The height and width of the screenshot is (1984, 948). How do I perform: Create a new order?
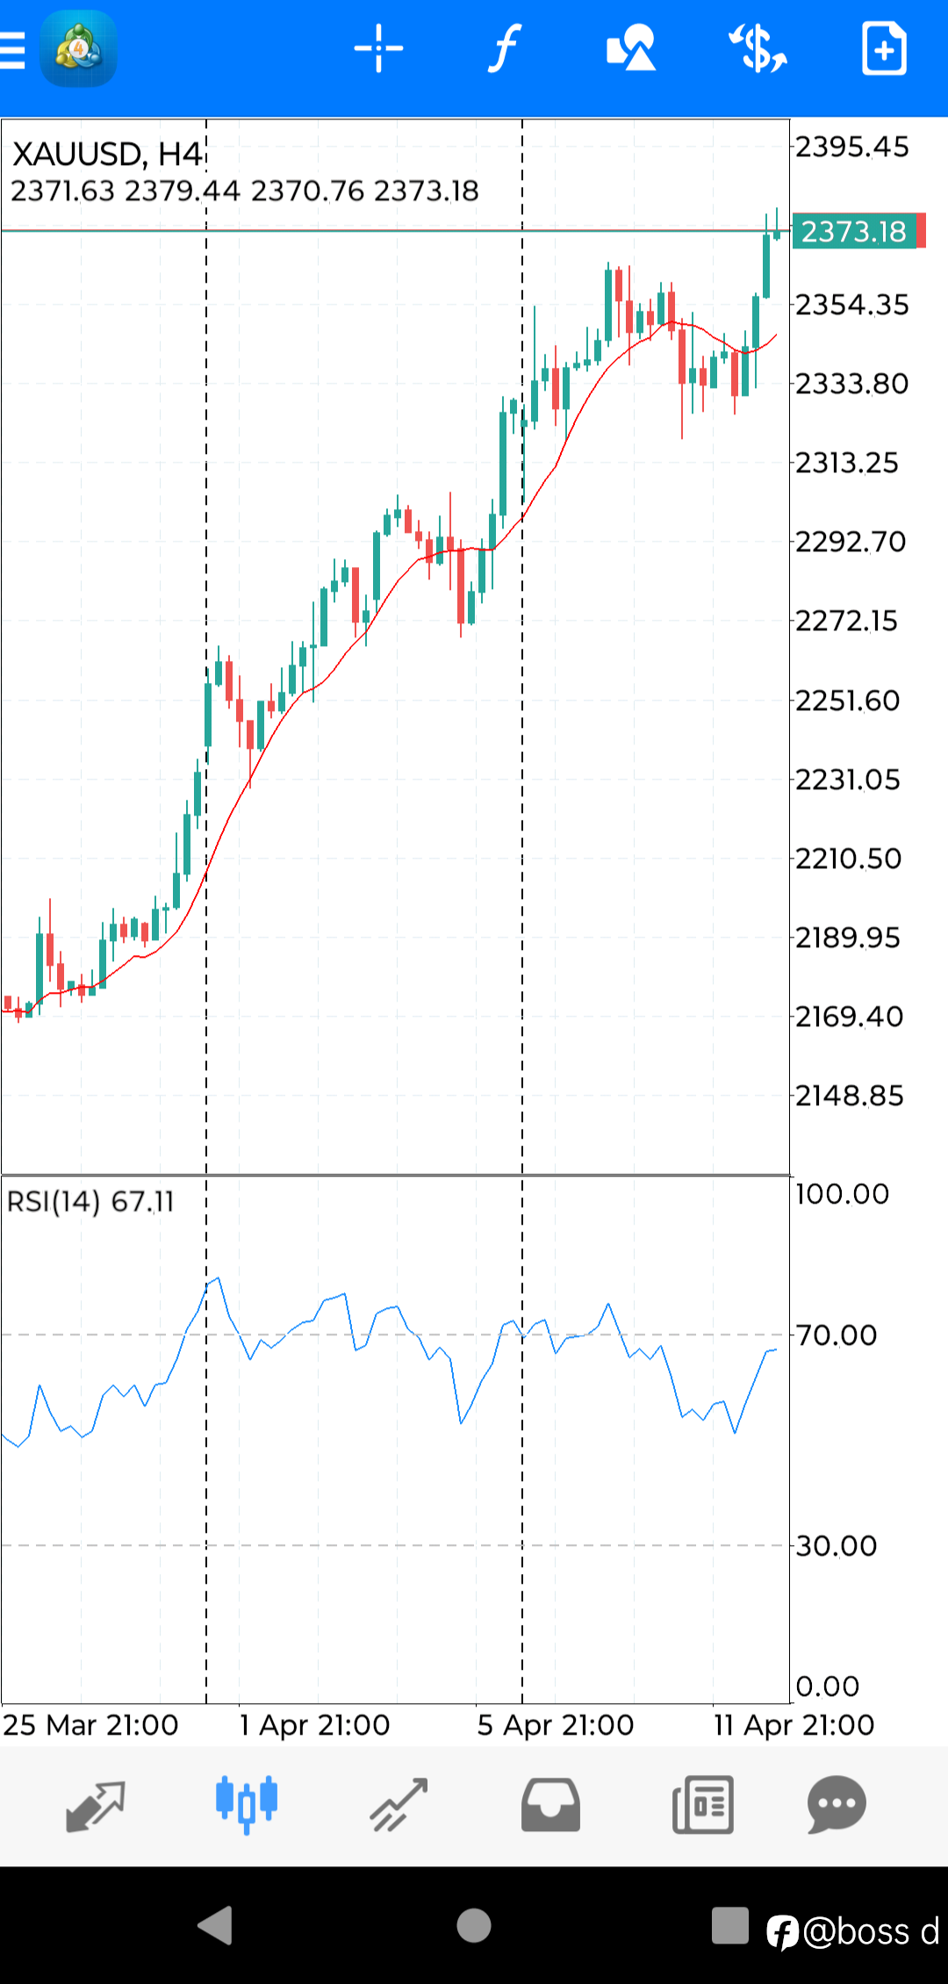(x=884, y=49)
